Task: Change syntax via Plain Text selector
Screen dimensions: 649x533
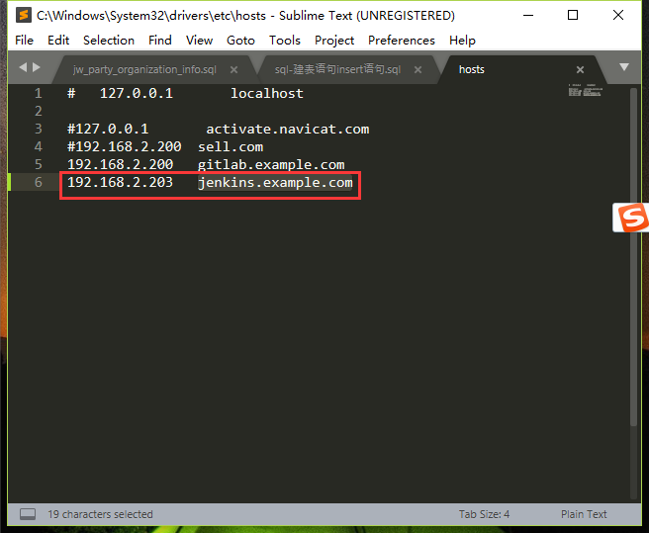Action: (x=584, y=514)
